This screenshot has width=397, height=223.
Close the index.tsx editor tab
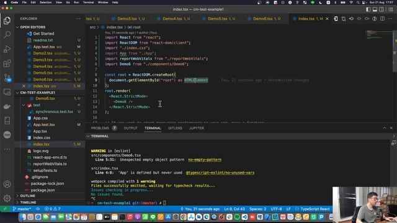(x=327, y=19)
